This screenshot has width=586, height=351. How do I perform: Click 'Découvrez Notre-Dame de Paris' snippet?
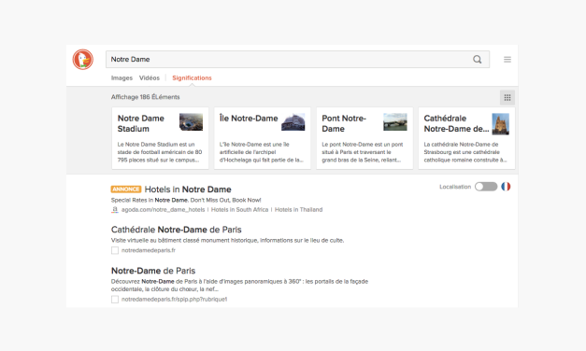point(239,286)
